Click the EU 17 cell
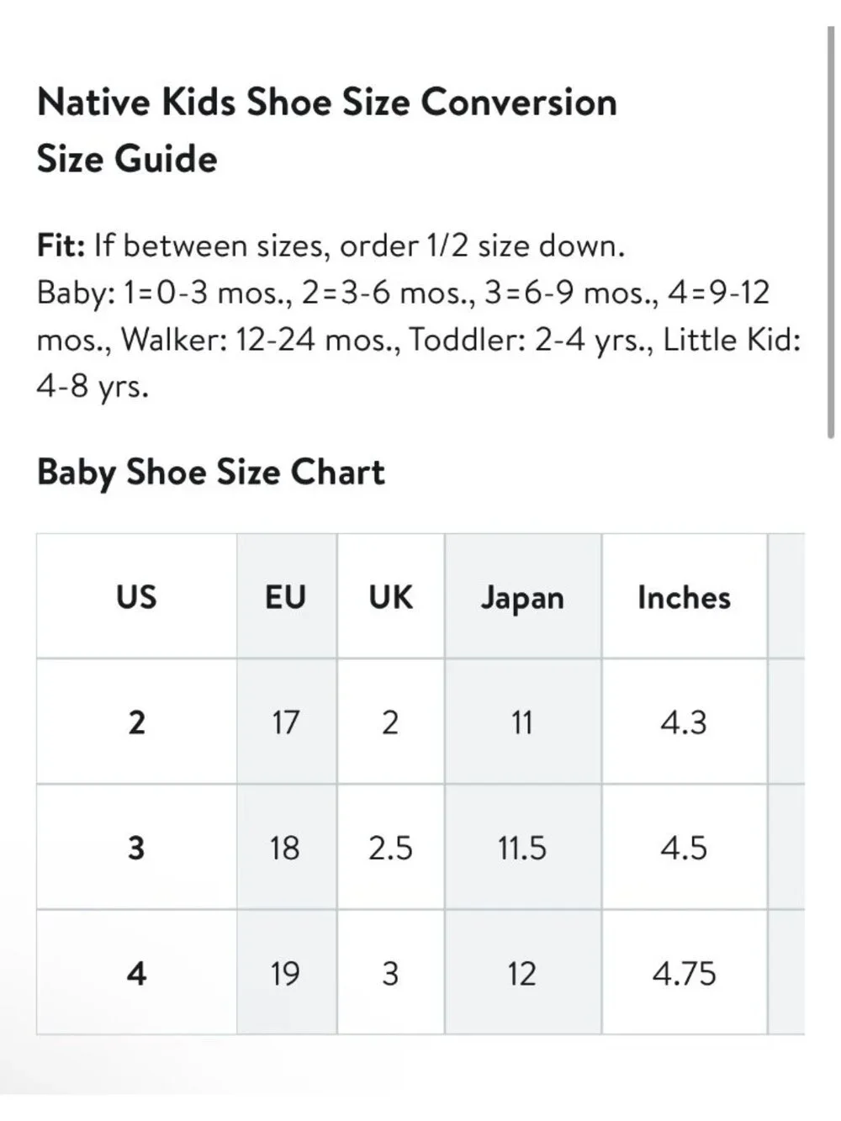Screen dimensions: 841x1121 click(x=287, y=722)
